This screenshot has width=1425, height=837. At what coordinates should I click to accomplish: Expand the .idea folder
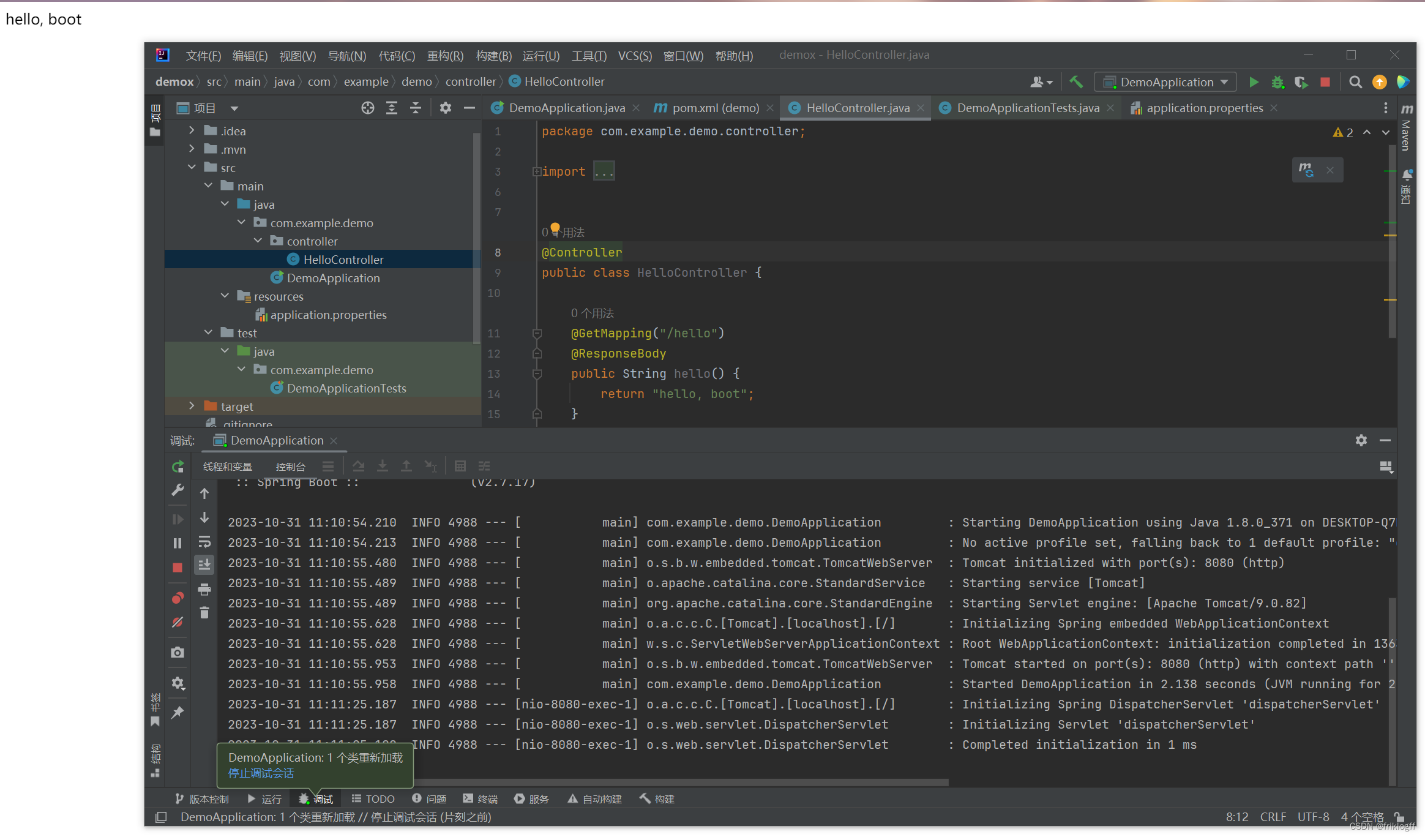coord(192,130)
